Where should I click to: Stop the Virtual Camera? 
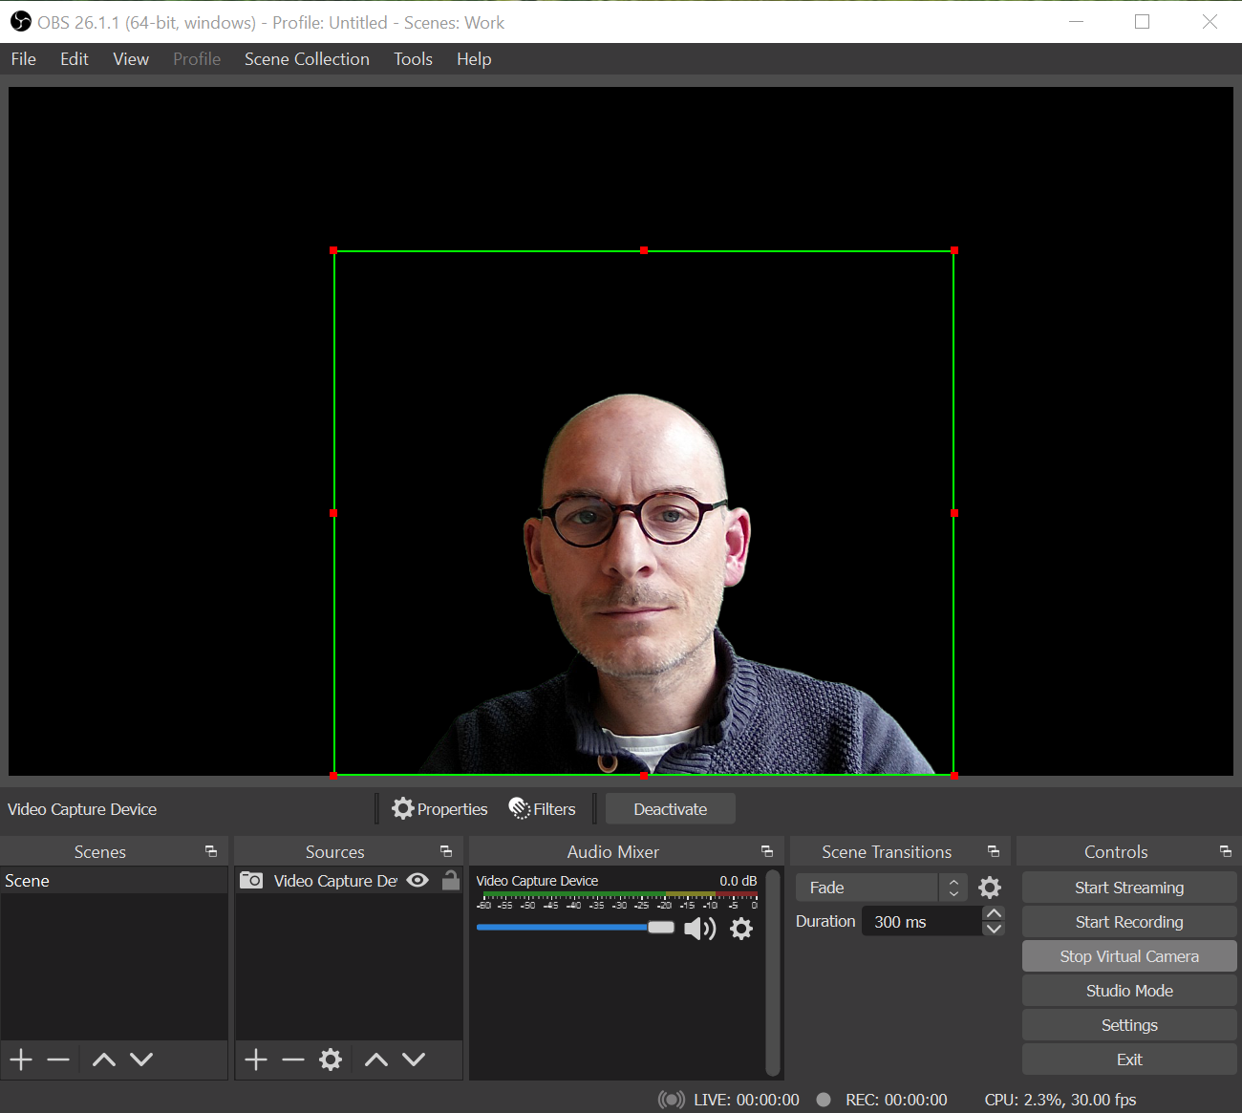point(1128,956)
